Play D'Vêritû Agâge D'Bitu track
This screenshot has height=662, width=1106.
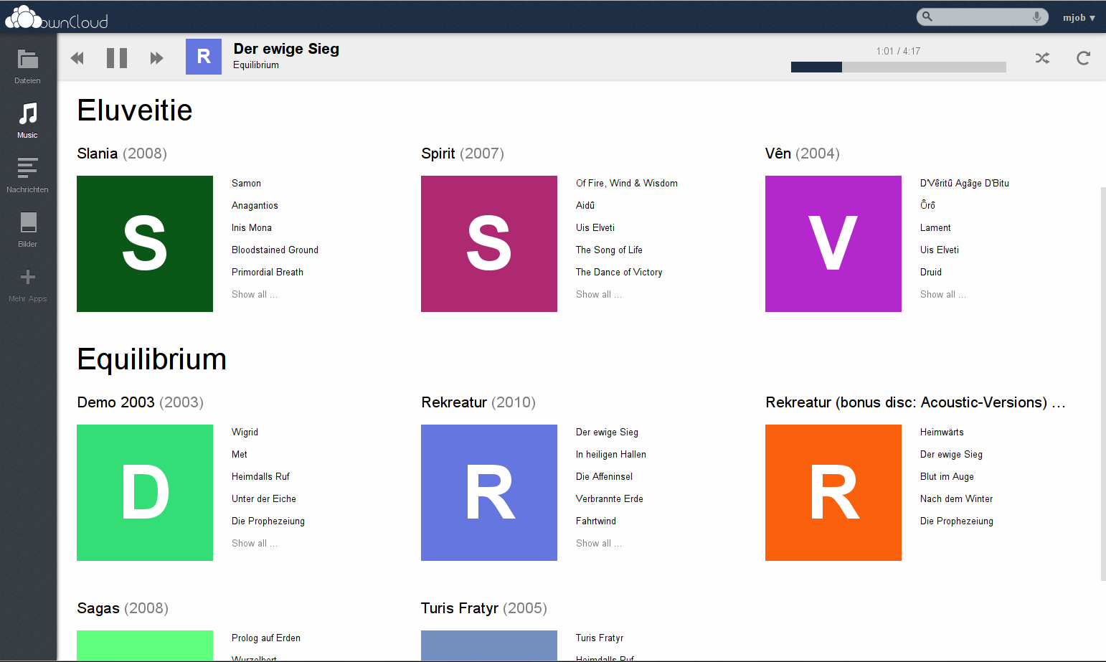point(965,184)
